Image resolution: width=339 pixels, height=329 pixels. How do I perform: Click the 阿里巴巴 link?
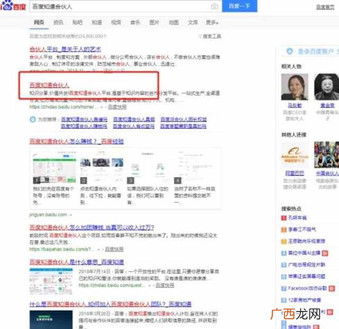point(295,173)
